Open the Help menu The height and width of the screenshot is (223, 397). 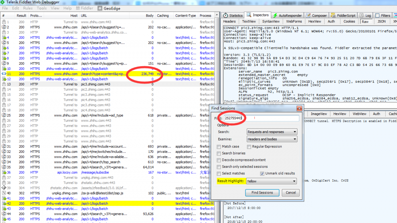coord(67,8)
